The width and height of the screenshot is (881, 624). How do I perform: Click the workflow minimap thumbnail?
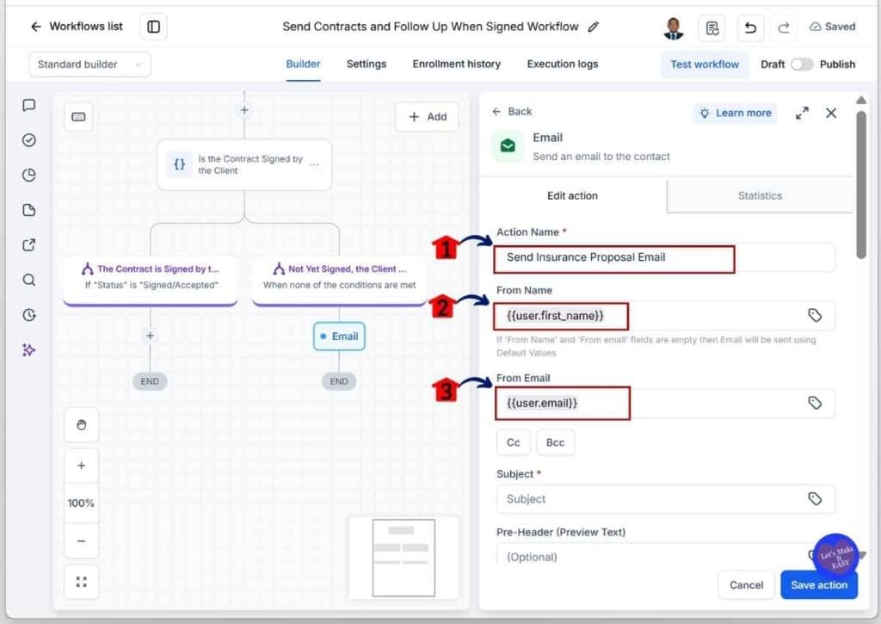coord(404,558)
